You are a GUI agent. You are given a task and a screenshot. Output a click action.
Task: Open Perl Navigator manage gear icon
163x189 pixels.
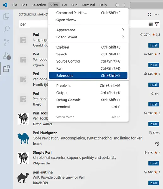tap(157, 144)
